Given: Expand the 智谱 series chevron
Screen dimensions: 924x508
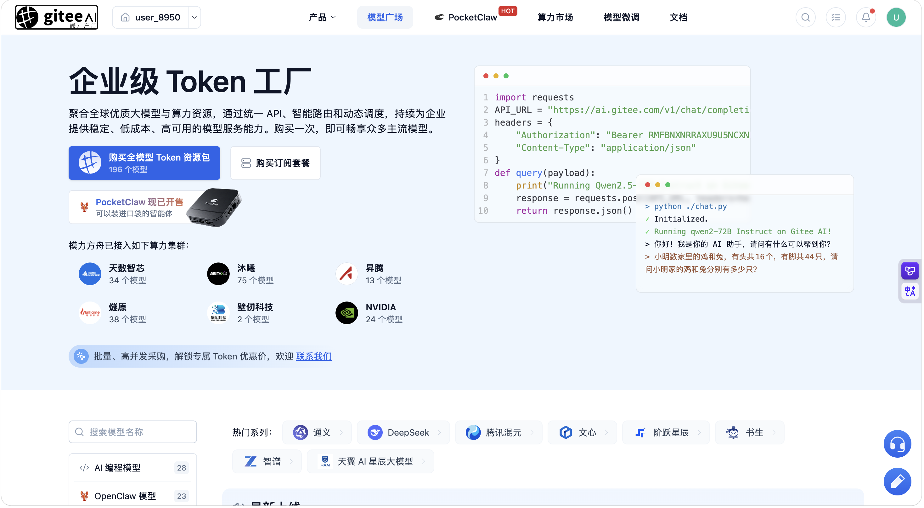Looking at the screenshot, I should pyautogui.click(x=291, y=461).
